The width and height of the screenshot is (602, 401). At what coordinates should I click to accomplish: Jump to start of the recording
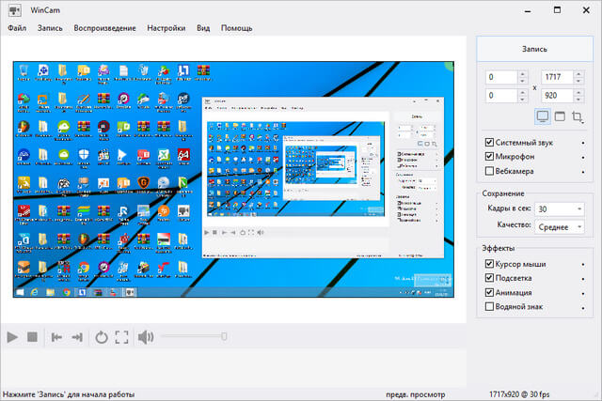tap(57, 336)
